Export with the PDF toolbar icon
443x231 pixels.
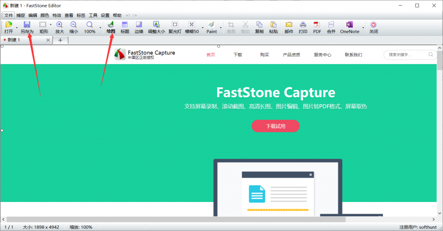pos(317,27)
